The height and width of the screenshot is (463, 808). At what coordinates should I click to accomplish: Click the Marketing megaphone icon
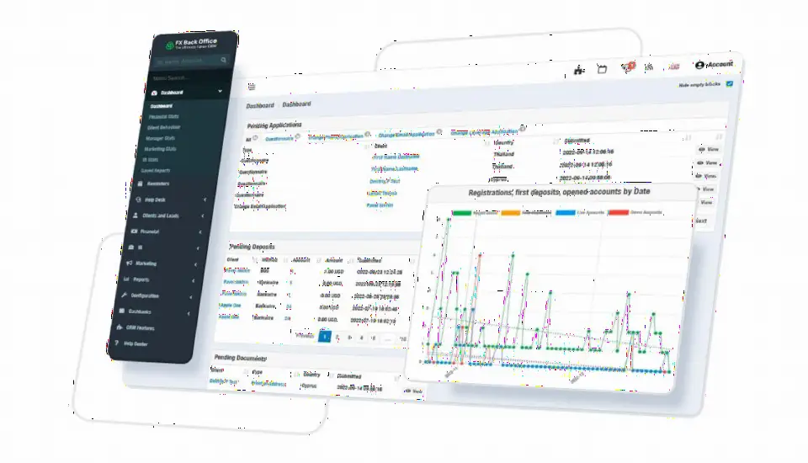(x=129, y=263)
